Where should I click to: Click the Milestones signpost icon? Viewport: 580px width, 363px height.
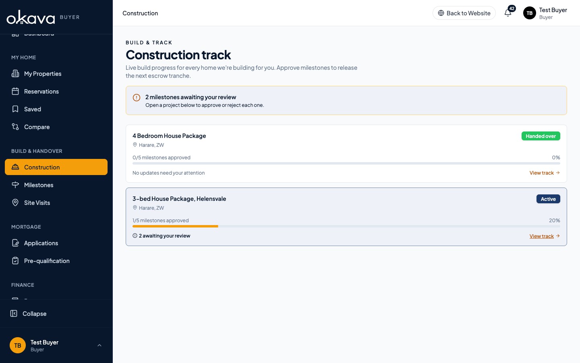click(15, 185)
